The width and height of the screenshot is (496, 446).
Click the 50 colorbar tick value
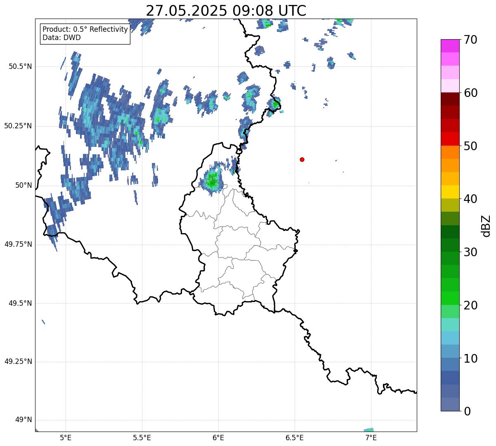tap(470, 146)
